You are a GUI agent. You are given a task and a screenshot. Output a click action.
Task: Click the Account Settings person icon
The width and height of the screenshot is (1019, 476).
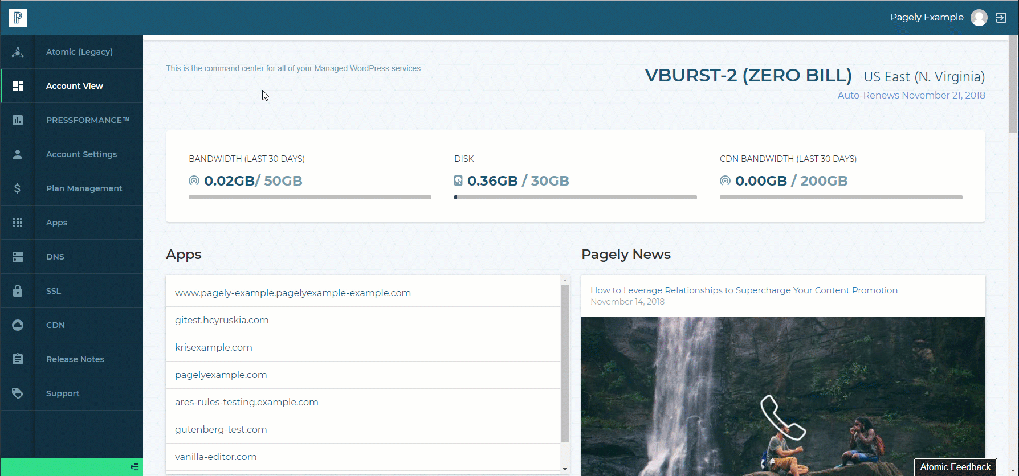click(18, 154)
